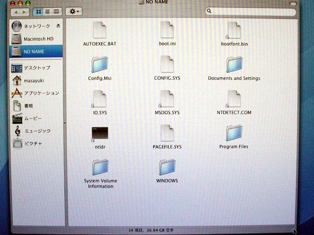The height and width of the screenshot is (235, 314).
Task: Select the boot.ini file icon
Action: (167, 31)
